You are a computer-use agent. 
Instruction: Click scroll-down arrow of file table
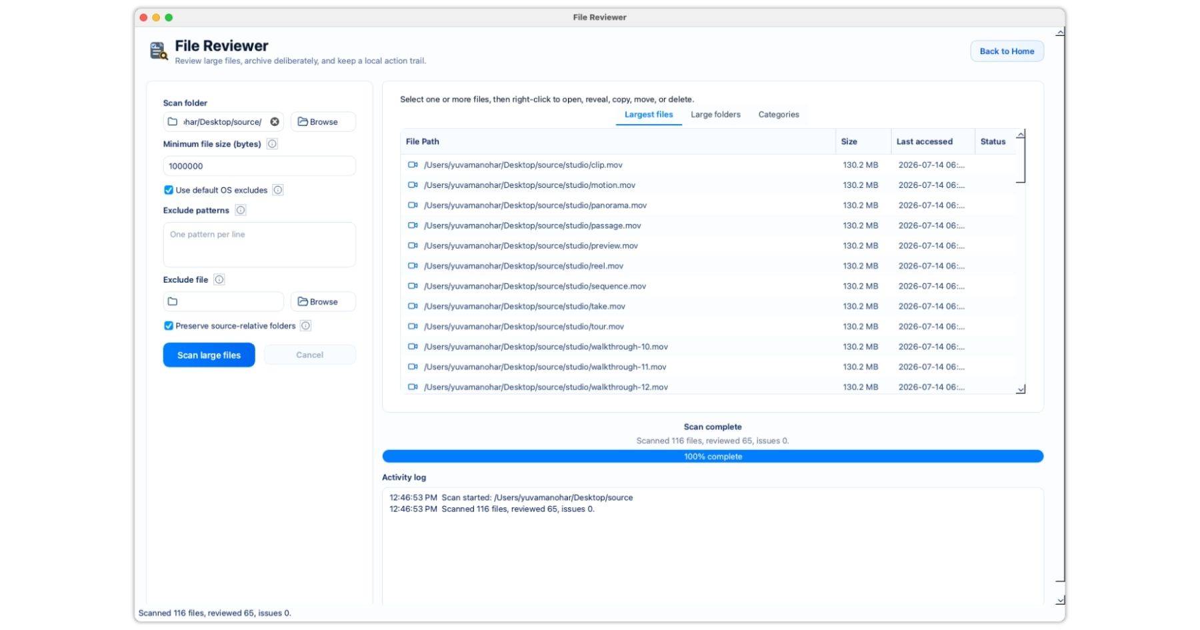click(x=1020, y=389)
